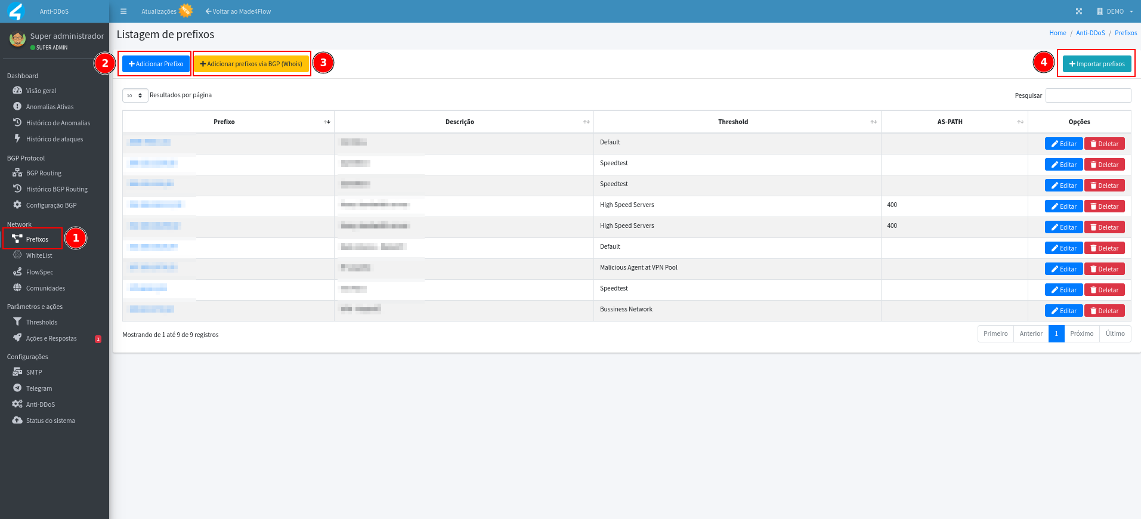Click the Importar prefixos button
1141x519 pixels.
(1097, 64)
